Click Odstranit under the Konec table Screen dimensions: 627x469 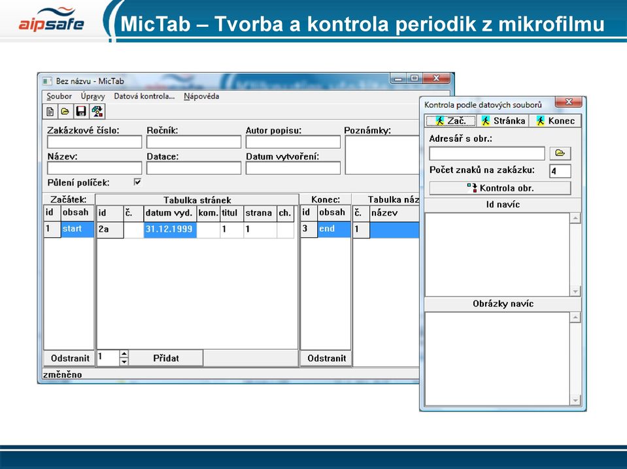click(x=326, y=358)
